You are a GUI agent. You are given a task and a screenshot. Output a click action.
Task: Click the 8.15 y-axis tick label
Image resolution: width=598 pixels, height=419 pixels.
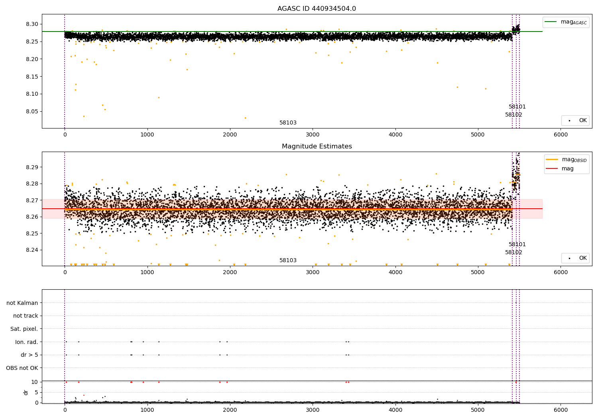coord(32,77)
